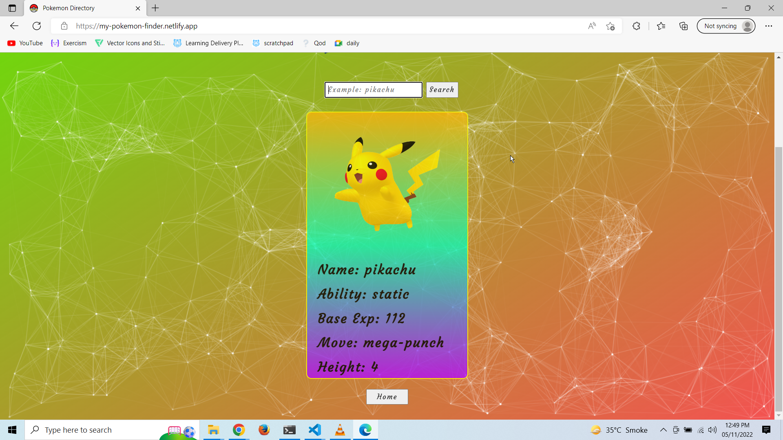Image resolution: width=783 pixels, height=440 pixels.
Task: Click the taskbar search box
Action: [112, 430]
